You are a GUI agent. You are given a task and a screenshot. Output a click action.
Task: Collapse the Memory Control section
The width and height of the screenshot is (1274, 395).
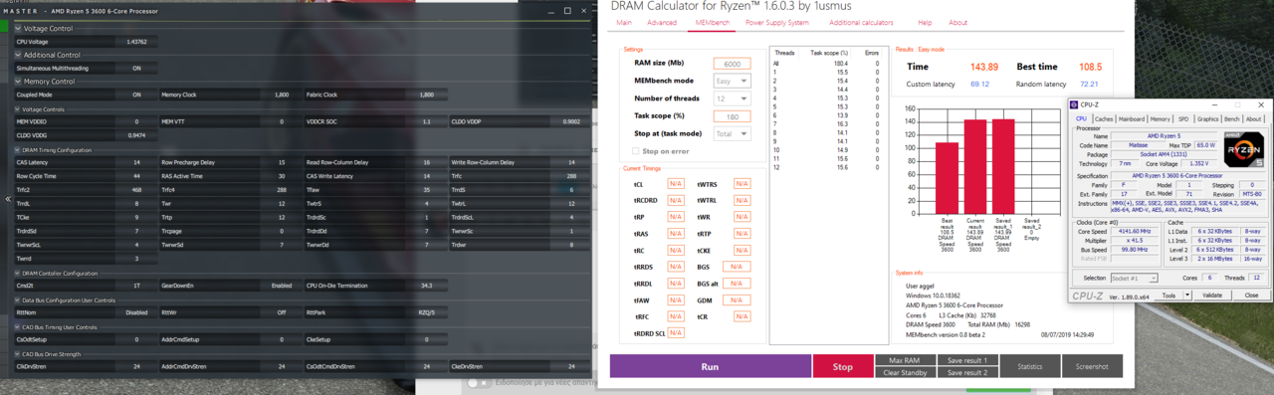(18, 82)
